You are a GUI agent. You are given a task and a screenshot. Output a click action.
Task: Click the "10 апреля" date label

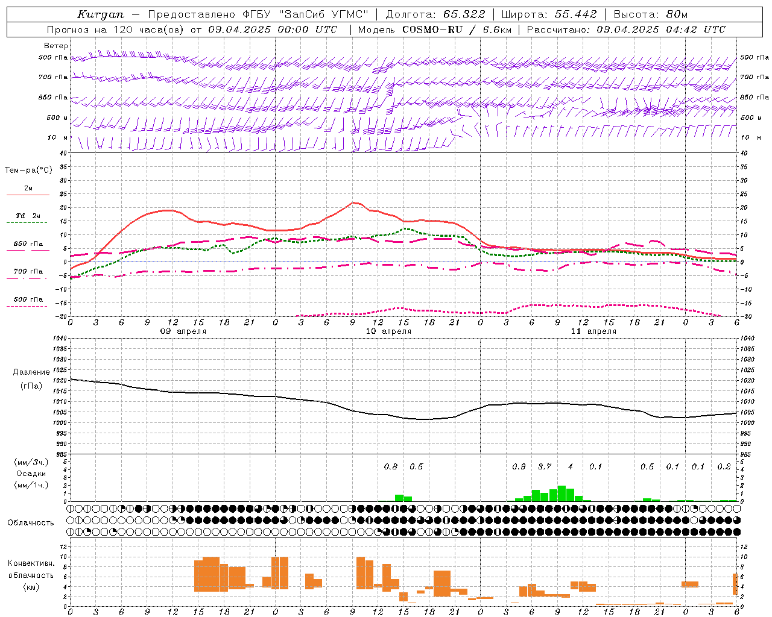(x=388, y=331)
